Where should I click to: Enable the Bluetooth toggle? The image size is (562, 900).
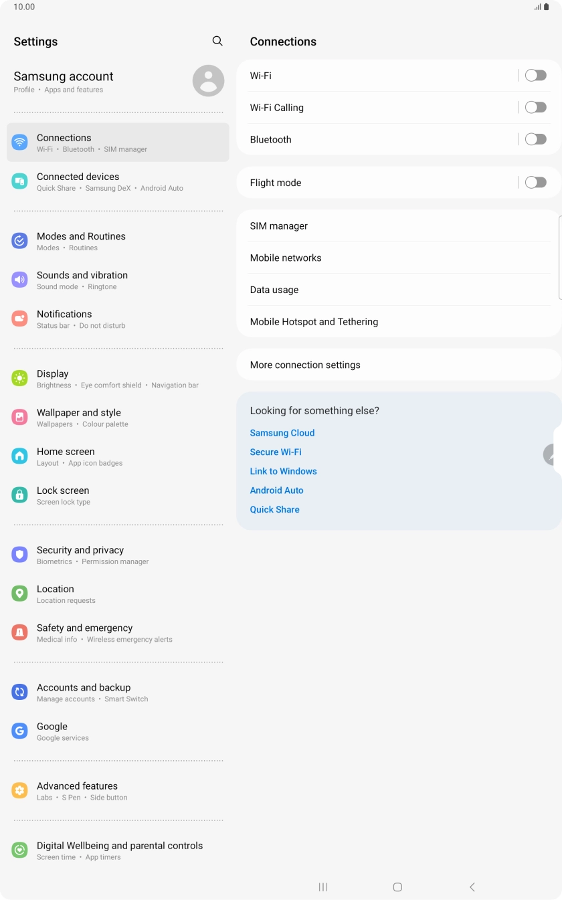535,139
